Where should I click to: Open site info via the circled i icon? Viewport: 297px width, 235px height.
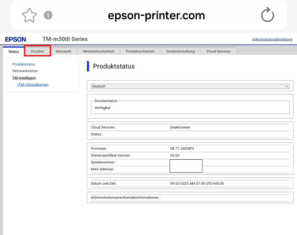click(x=48, y=15)
